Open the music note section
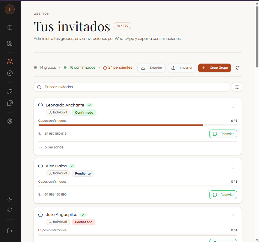 [x=10, y=91]
